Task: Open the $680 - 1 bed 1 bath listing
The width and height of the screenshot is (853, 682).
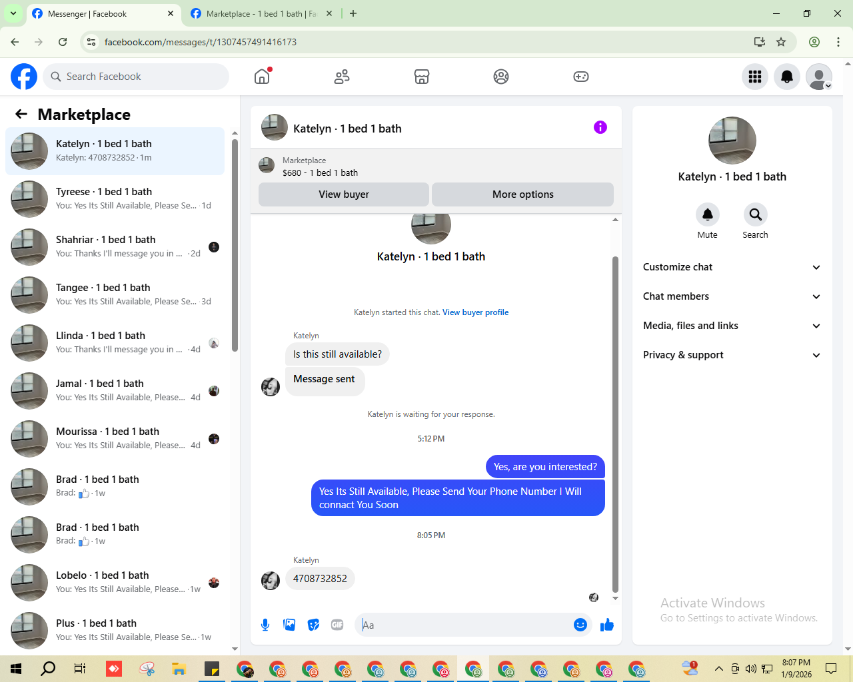Action: pos(320,172)
